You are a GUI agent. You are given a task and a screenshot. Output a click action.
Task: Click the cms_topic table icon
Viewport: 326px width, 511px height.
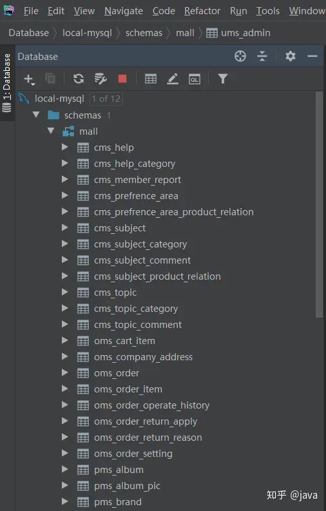(83, 293)
